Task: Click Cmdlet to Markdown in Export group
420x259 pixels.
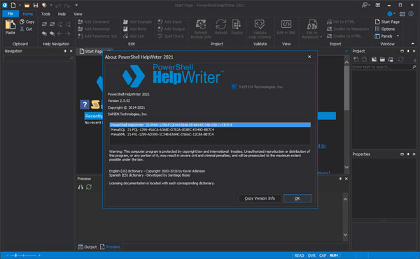Action: click(x=348, y=29)
